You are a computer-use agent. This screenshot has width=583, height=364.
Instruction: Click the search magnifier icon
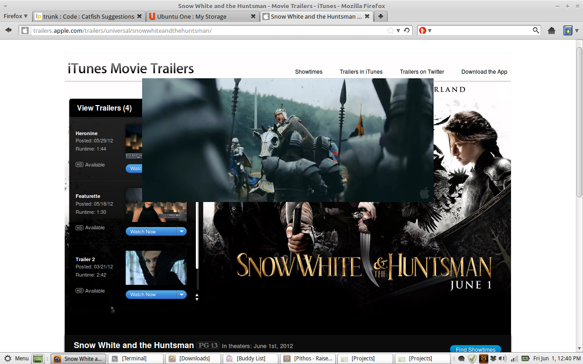(x=536, y=30)
